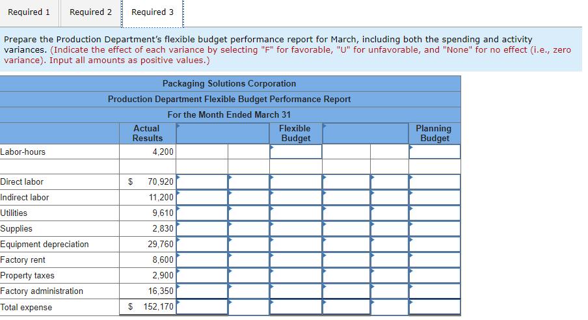Viewport: 588px width, 320px height.
Task: Click Indirect labor variance cell right of Actual Results
Action: (202, 197)
